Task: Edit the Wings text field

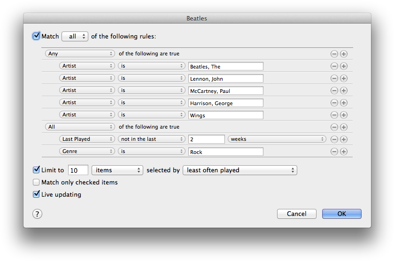Action: pyautogui.click(x=225, y=115)
